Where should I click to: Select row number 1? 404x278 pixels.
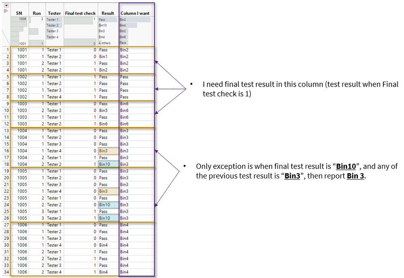tap(7, 49)
